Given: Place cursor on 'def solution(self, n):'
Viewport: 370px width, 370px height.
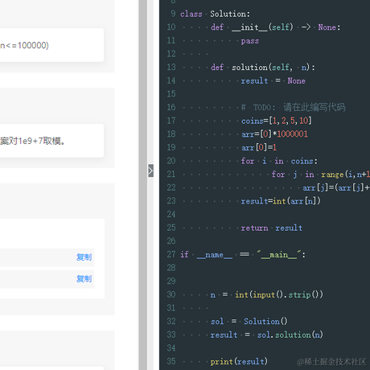Looking at the screenshot, I should (263, 68).
